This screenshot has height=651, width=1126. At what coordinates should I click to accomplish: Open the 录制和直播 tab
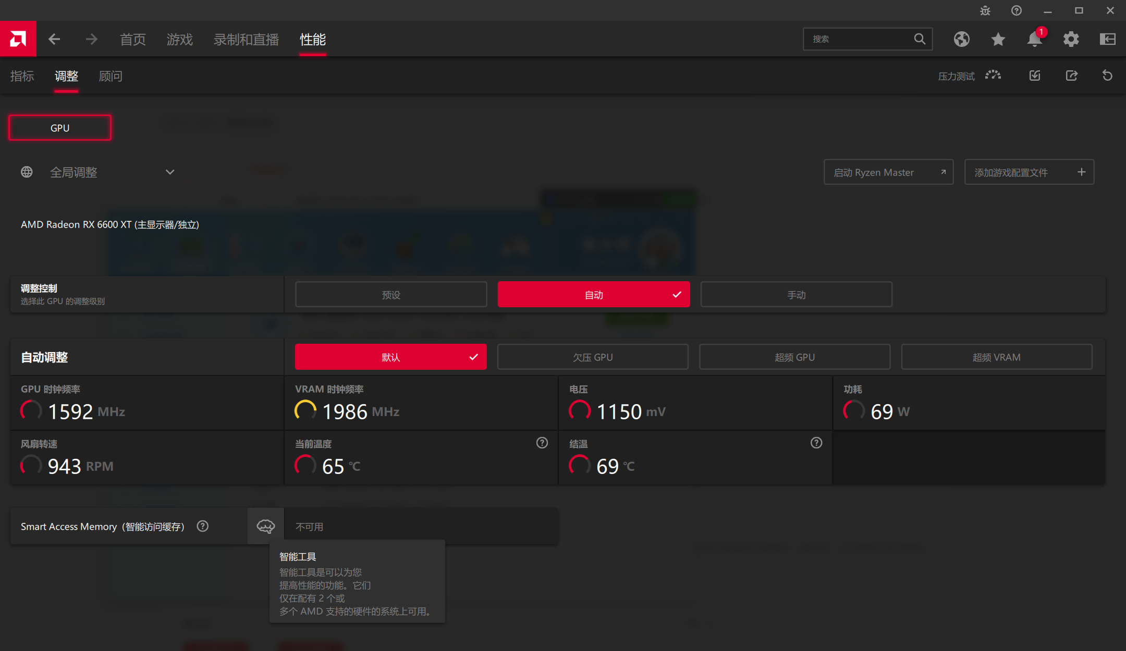point(246,40)
